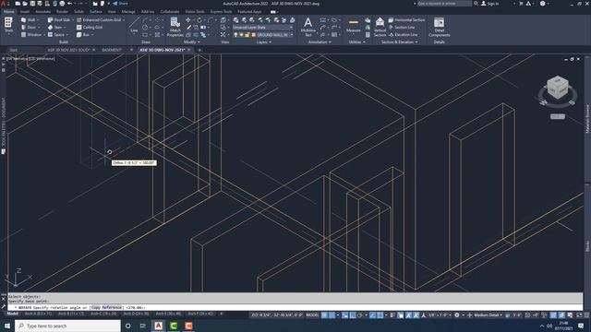Open the Annotate ribbon tab

click(42, 12)
